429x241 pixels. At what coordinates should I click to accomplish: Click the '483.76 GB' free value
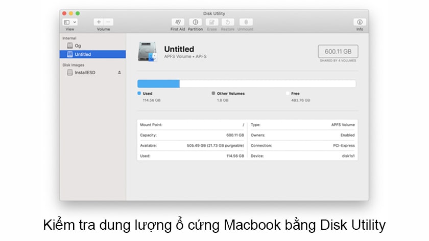(301, 100)
